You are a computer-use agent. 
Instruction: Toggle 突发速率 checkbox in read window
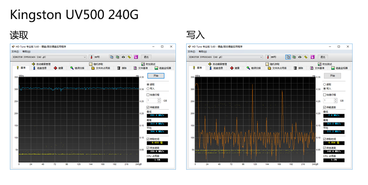click(148, 148)
